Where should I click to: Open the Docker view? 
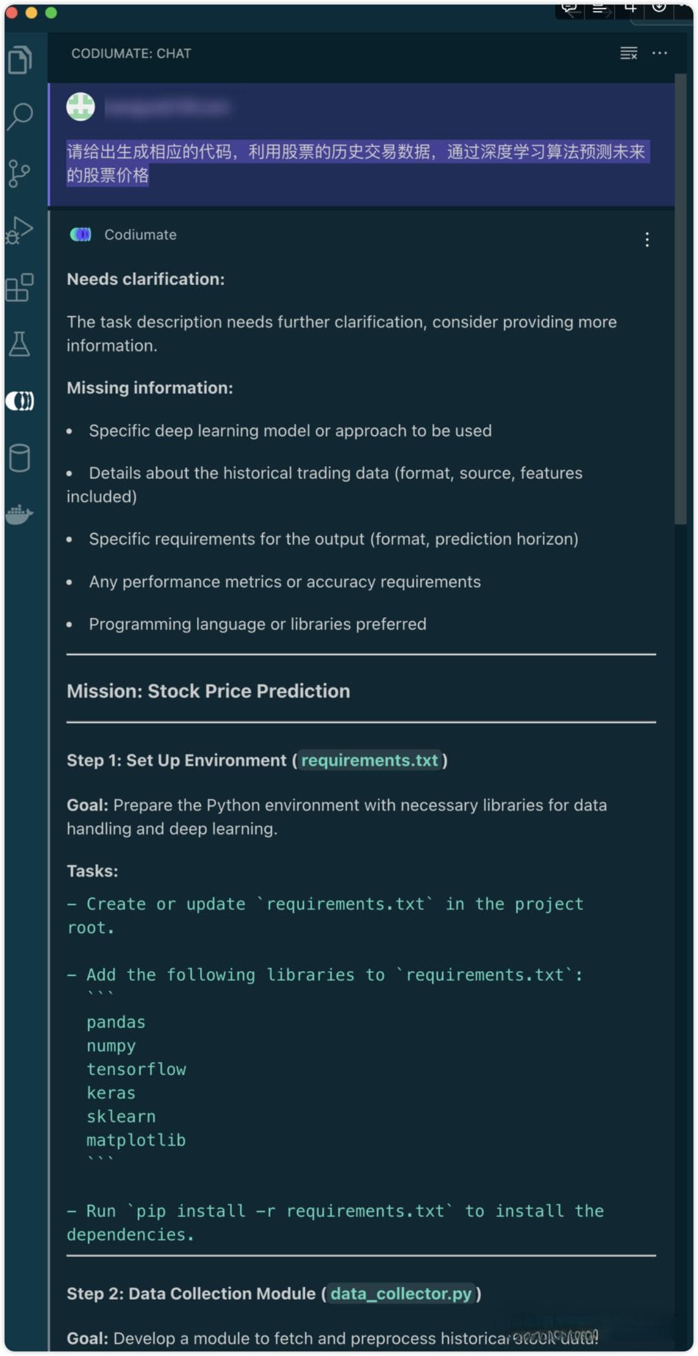click(x=19, y=514)
